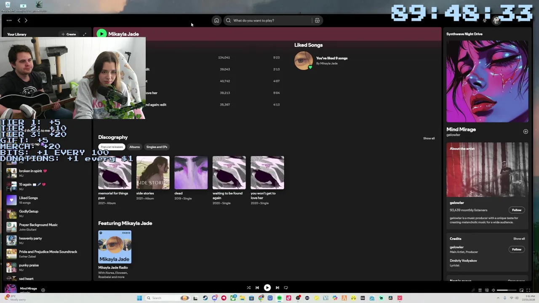The image size is (539, 303).
Task: Skip to next track
Action: coord(277,288)
